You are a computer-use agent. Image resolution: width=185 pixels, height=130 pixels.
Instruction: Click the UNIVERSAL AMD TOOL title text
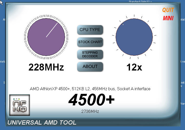tap(42, 123)
